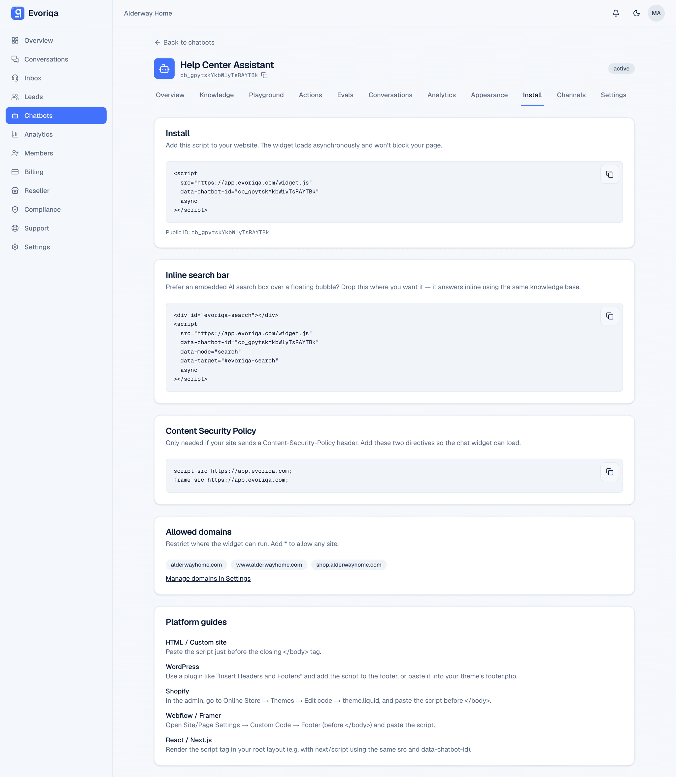Click the data-mode="search" code line
The width and height of the screenshot is (676, 777).
point(211,352)
